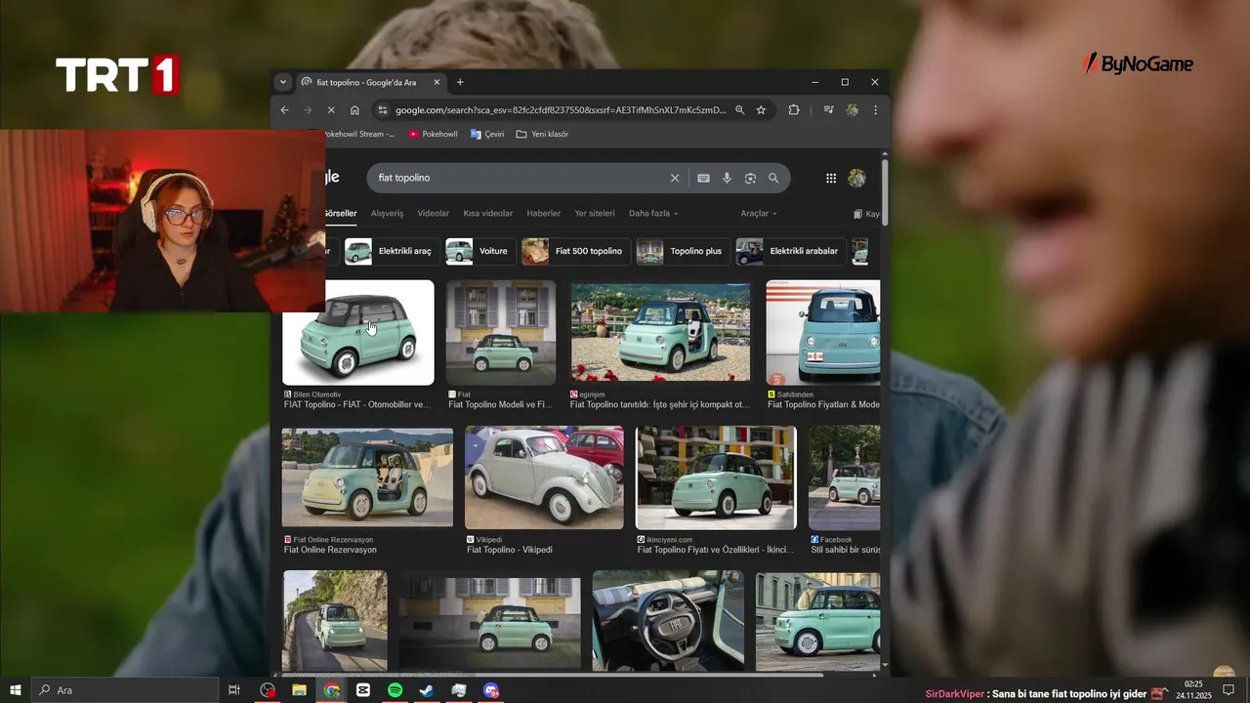The image size is (1250, 703).
Task: Open File Explorer from the taskbar
Action: pos(300,690)
